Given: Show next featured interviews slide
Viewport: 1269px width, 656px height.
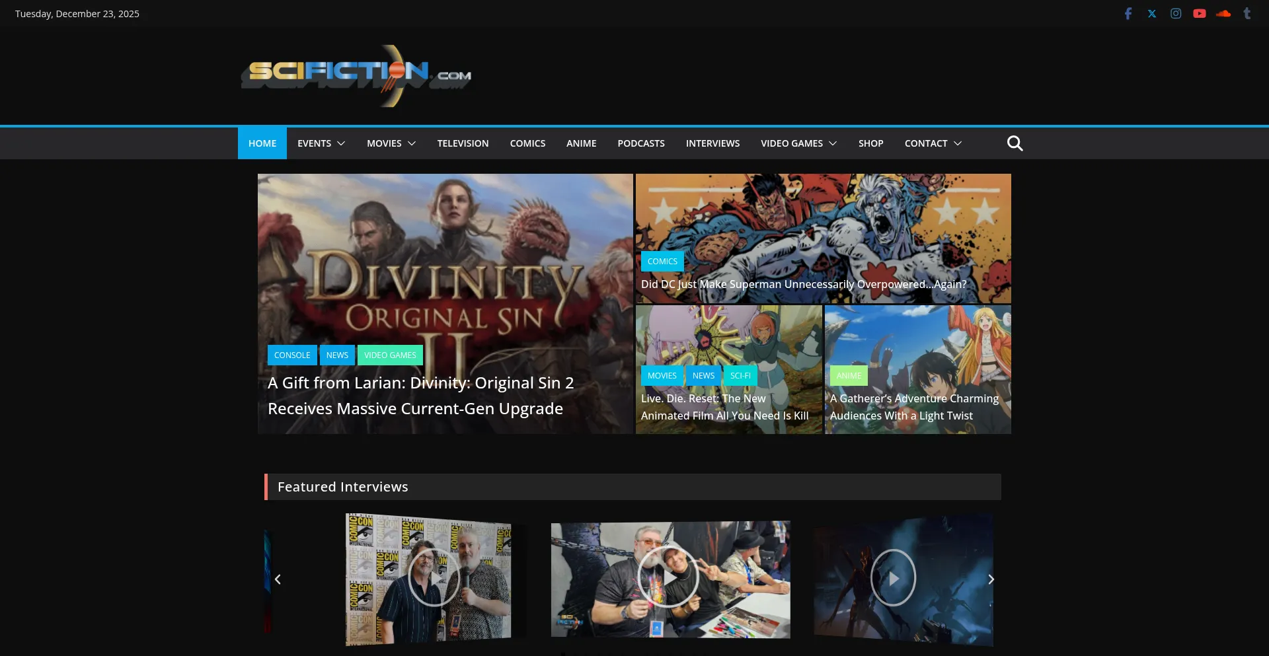Looking at the screenshot, I should tap(991, 579).
